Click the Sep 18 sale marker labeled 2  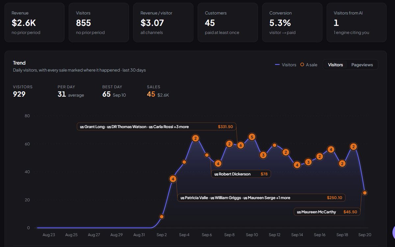pyautogui.click(x=342, y=164)
